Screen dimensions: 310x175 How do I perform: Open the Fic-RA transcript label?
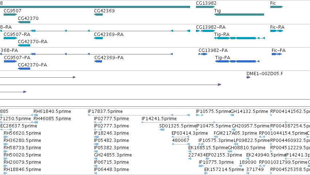pos(277,27)
